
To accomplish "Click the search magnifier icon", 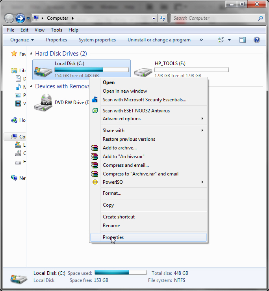I will [260, 18].
